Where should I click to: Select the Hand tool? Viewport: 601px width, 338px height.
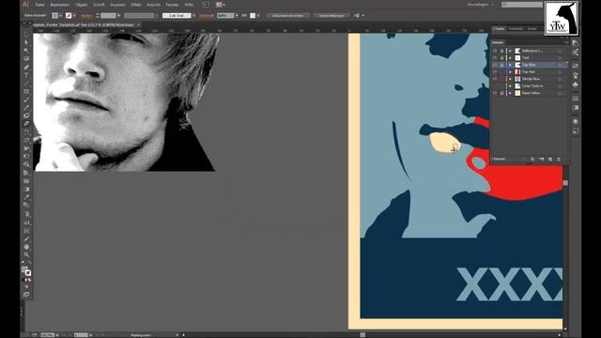[x=26, y=247]
